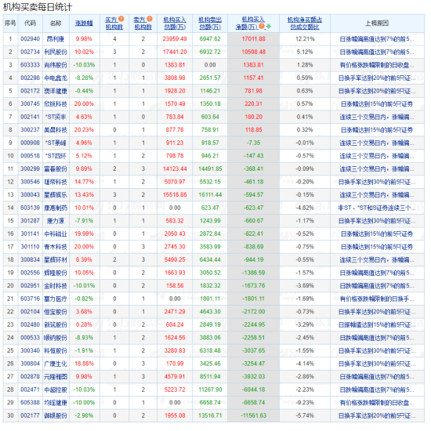Viewport: 431px width, 431px height.
Task: Click orange help icon beside 机构买入净额 header
Action: pos(262,27)
